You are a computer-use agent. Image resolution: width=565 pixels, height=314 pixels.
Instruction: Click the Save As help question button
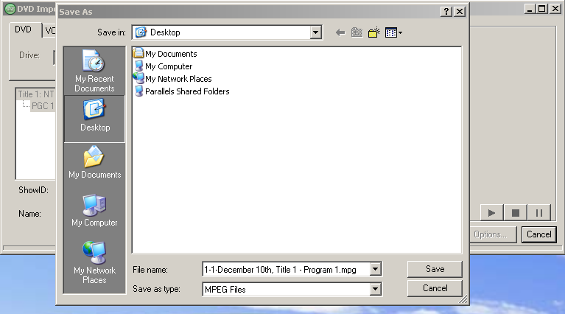(x=446, y=12)
